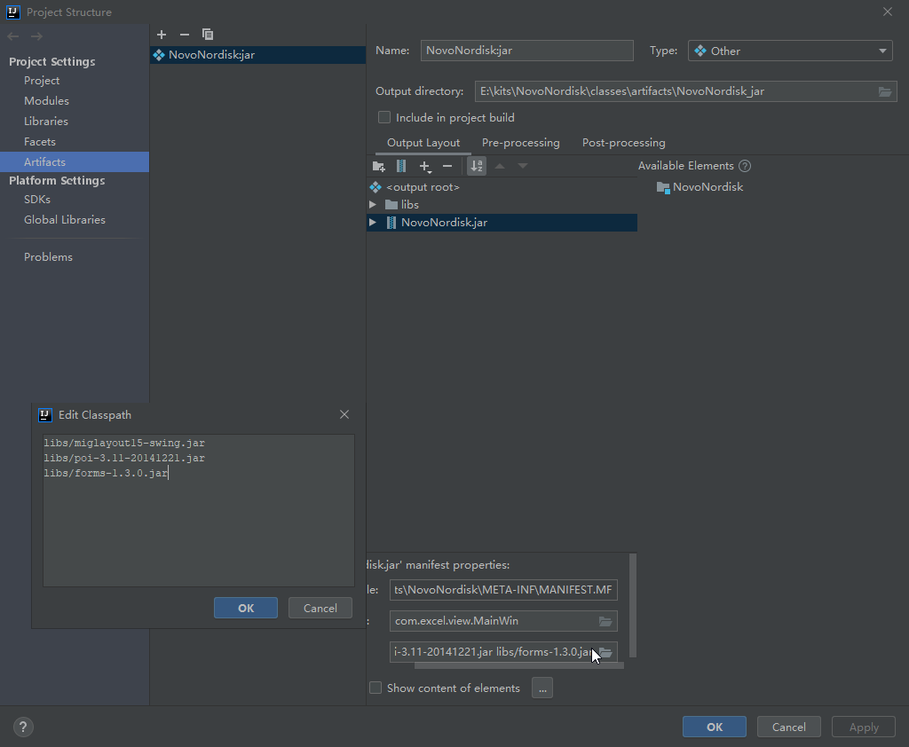Open Project settings section
909x747 pixels.
42,81
